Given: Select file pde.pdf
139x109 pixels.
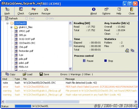Looking at the screenshot, I should tap(23, 59).
